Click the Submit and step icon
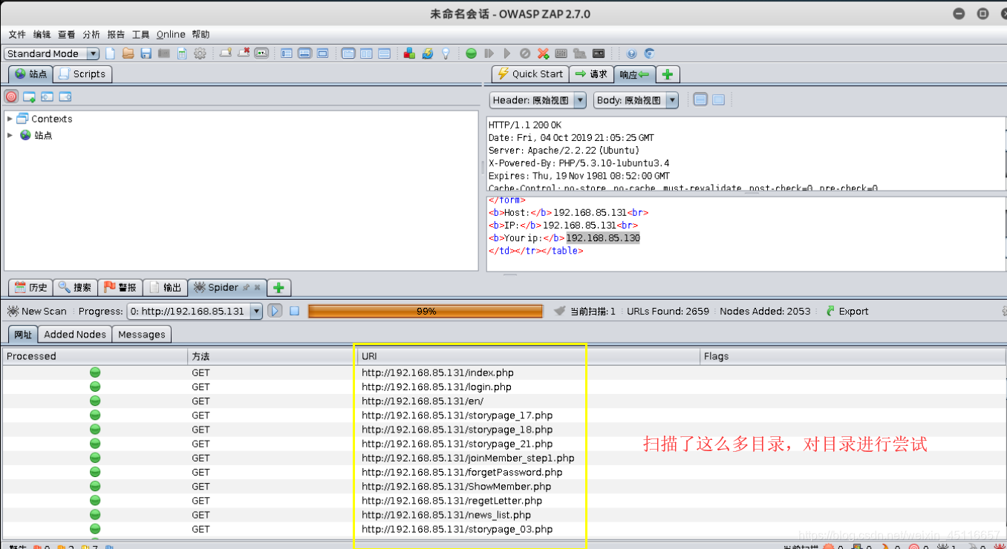The height and width of the screenshot is (549, 1007). (x=489, y=53)
